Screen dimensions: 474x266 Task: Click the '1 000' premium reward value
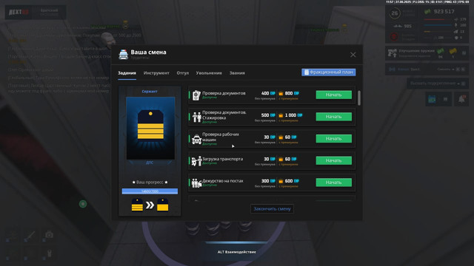point(290,115)
